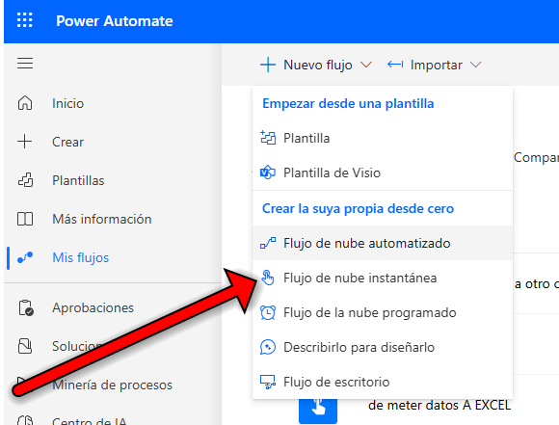This screenshot has height=425, width=559.
Task: Click the Plantilla de Visio icon
Action: (268, 173)
